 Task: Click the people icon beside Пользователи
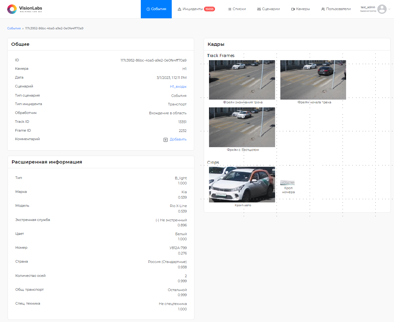(323, 9)
